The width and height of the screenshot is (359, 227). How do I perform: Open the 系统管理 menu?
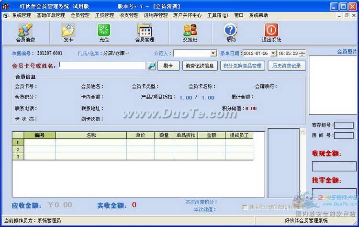pos(21,15)
